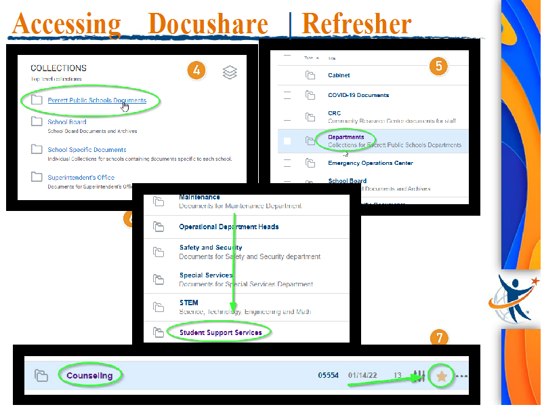Open the Everett Public Schools Documents link
Screen dimensions: 542x407
point(97,100)
